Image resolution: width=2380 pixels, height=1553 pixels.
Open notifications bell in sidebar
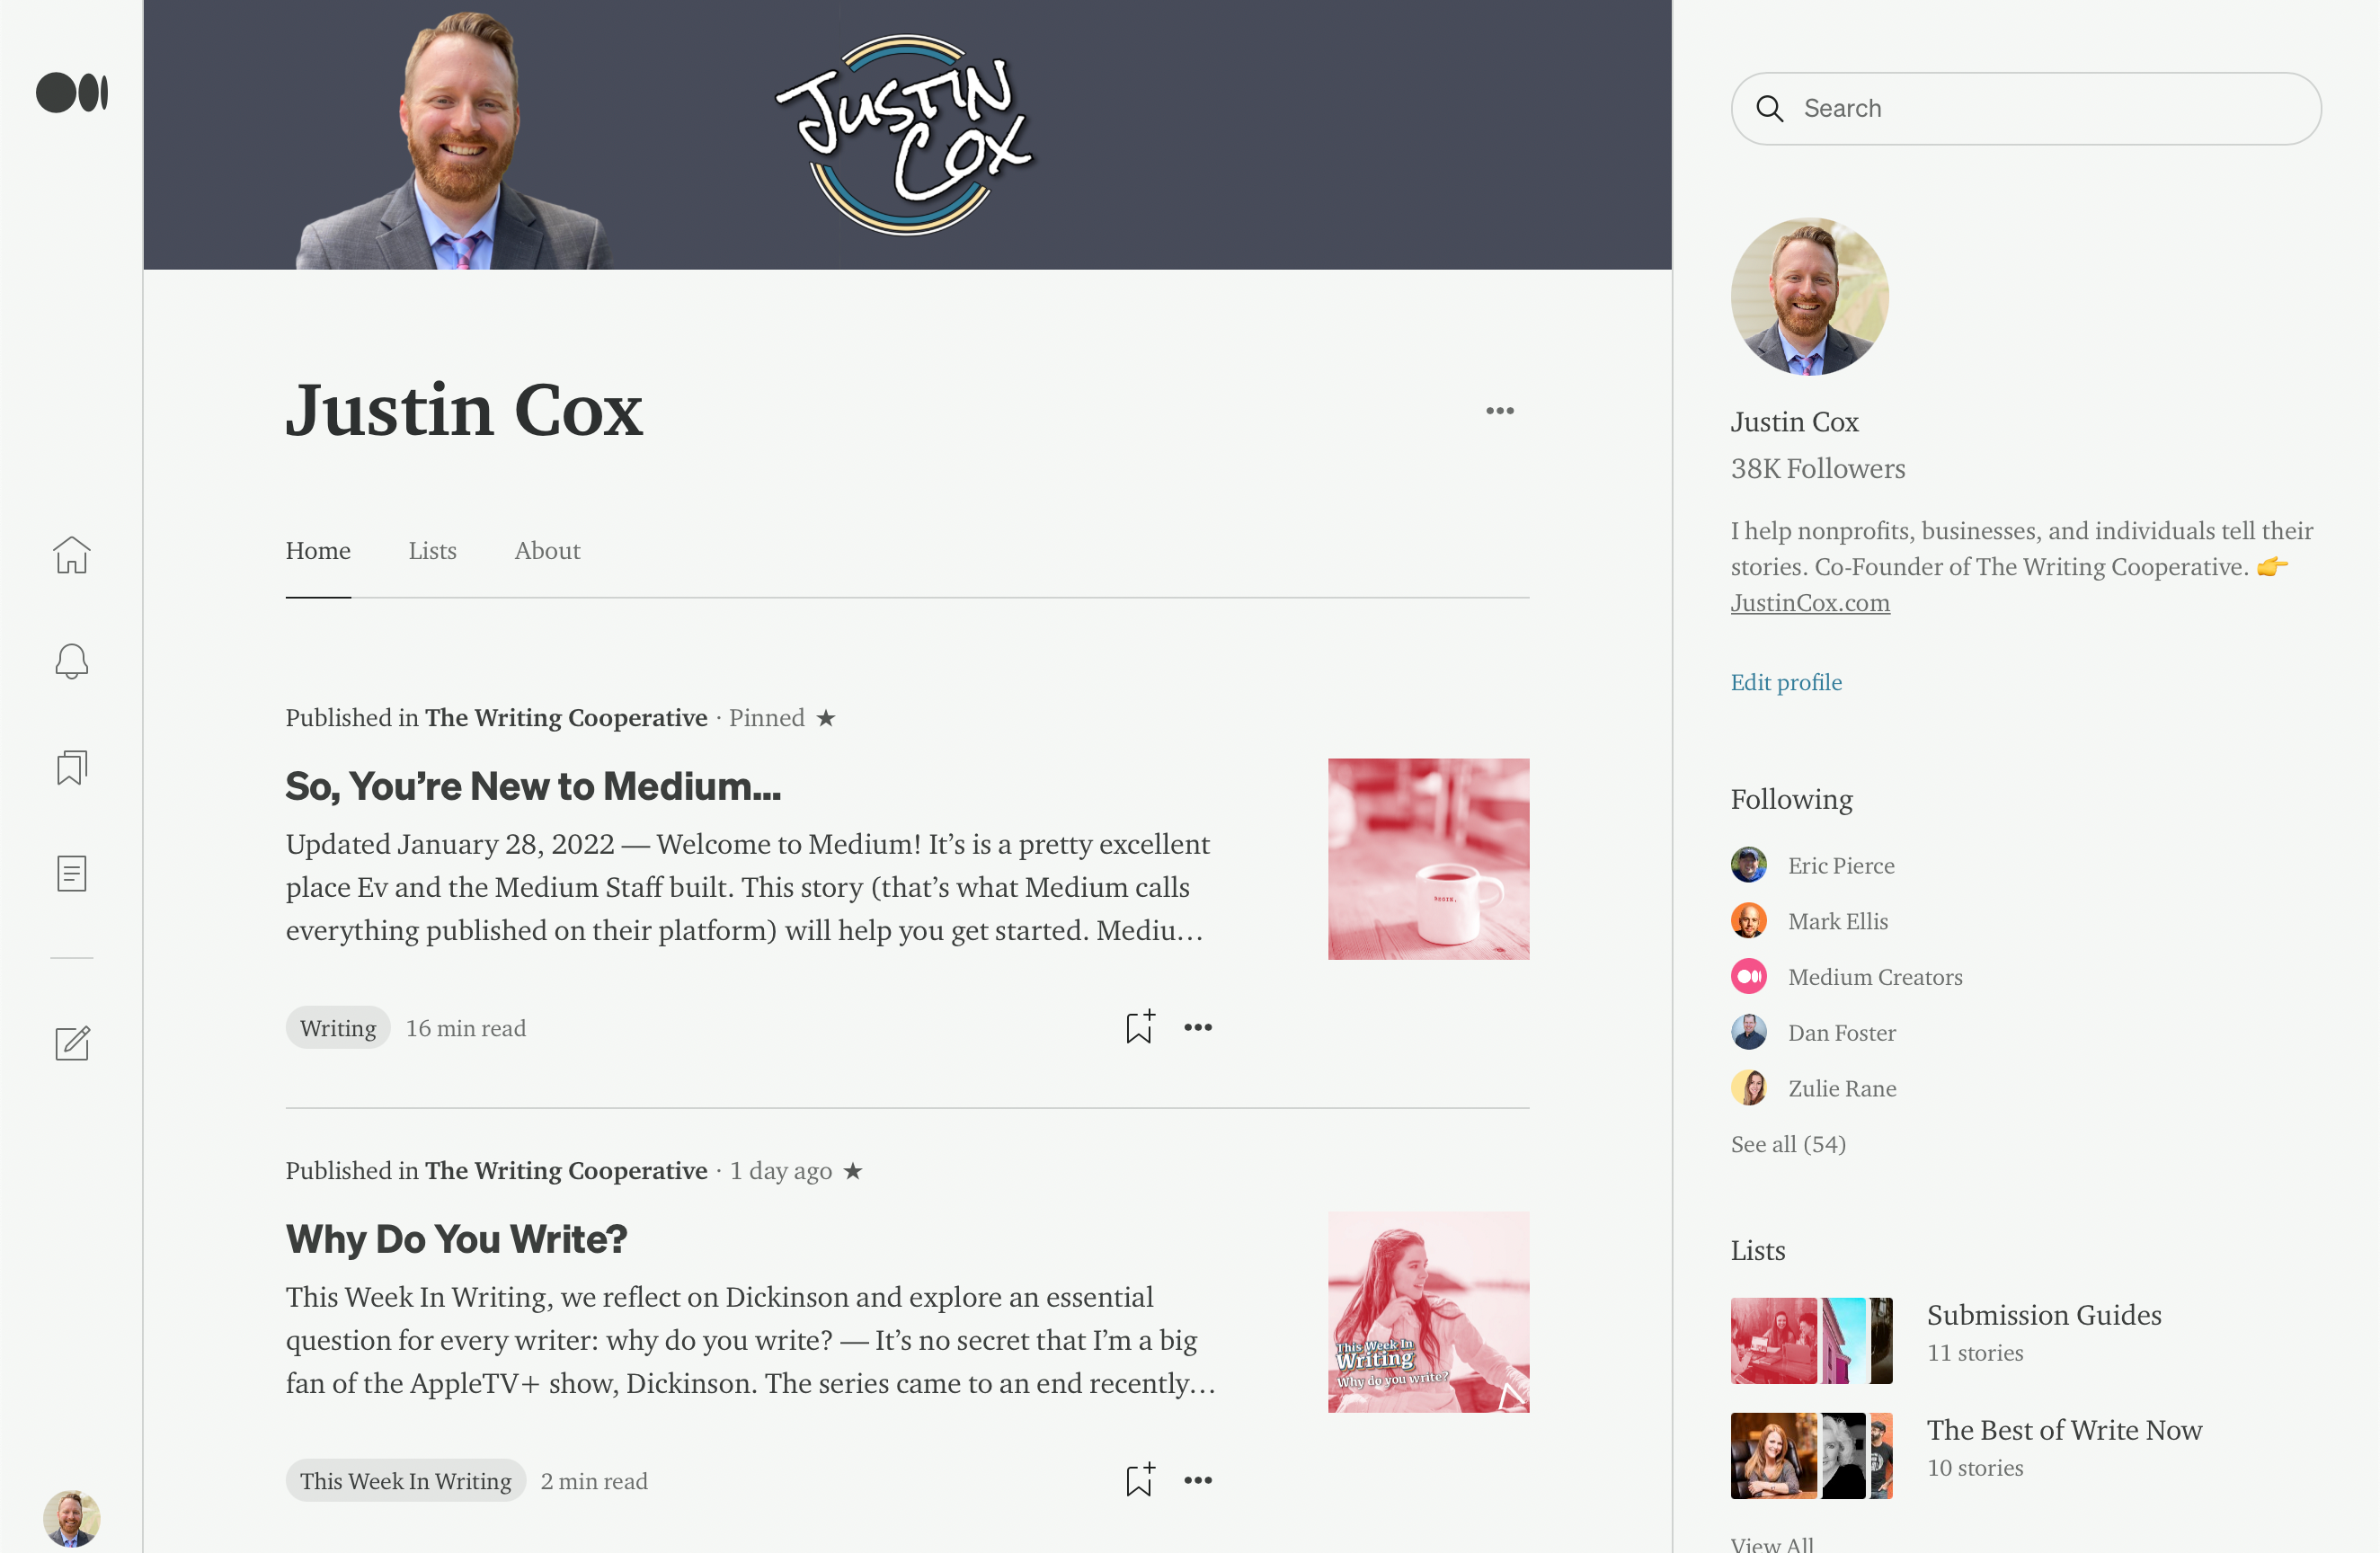click(x=72, y=661)
